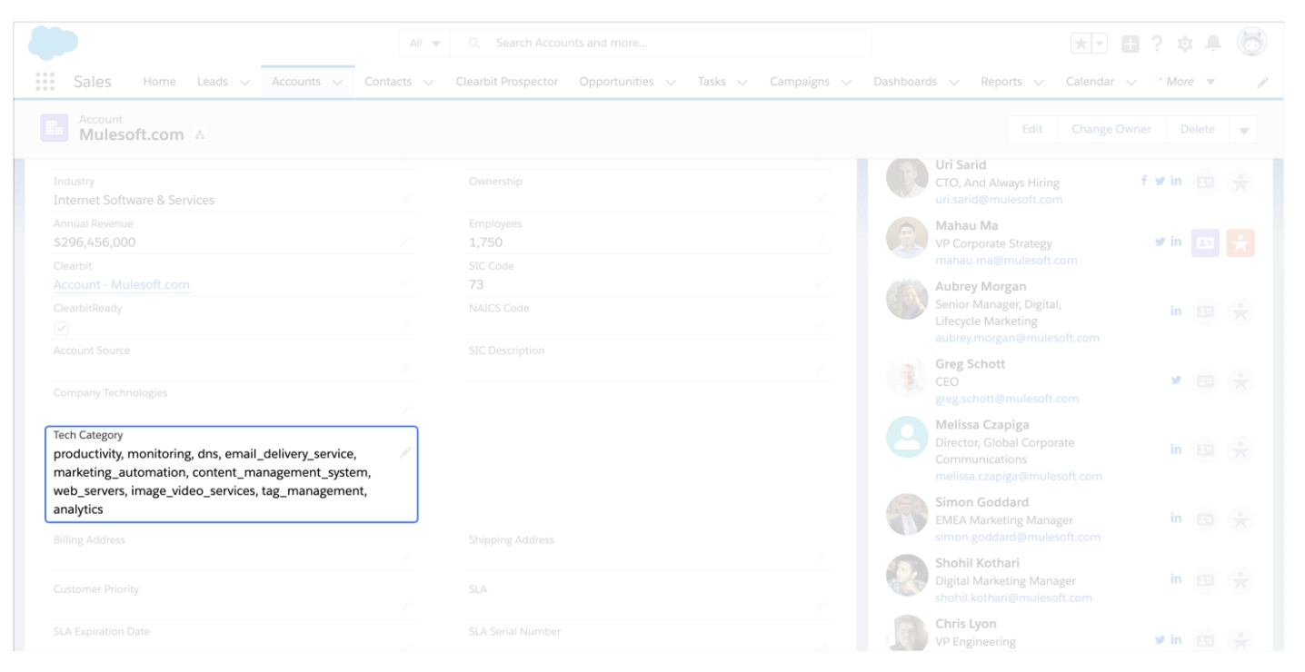Screen dimensions: 1305x672
Task: Open the search scope All dropdown
Action: 425,44
